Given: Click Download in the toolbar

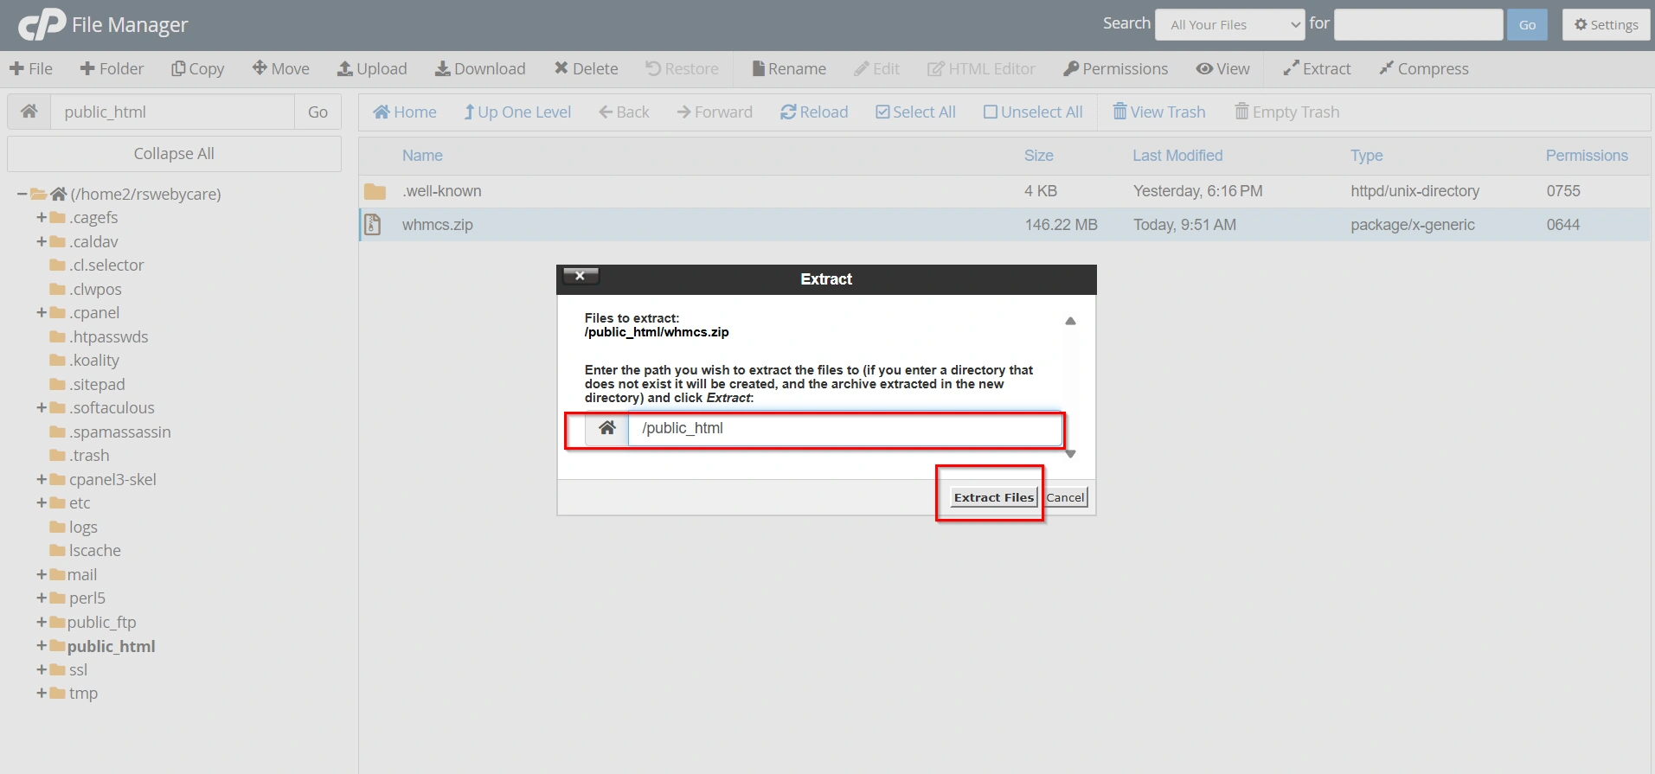Looking at the screenshot, I should (480, 68).
